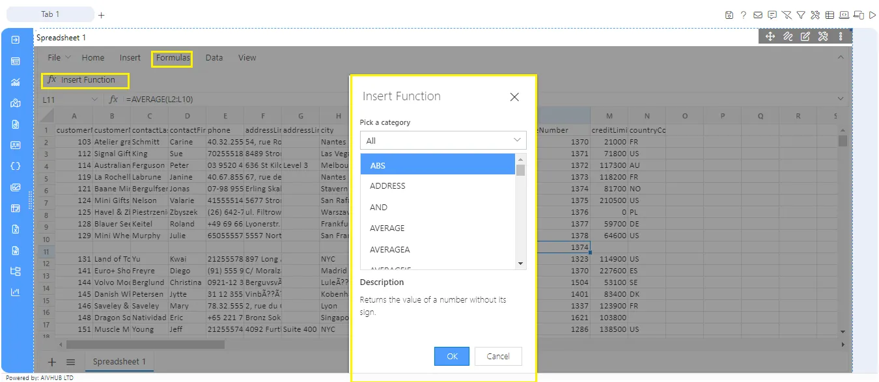Image resolution: width=879 pixels, height=382 pixels.
Task: Click the map icon in left sidebar
Action: (16, 103)
